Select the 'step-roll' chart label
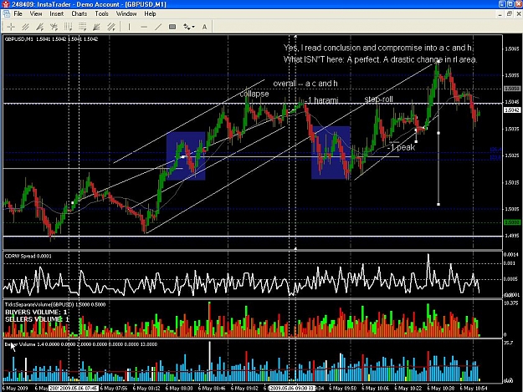Image resolution: width=523 pixels, height=392 pixels. [378, 99]
